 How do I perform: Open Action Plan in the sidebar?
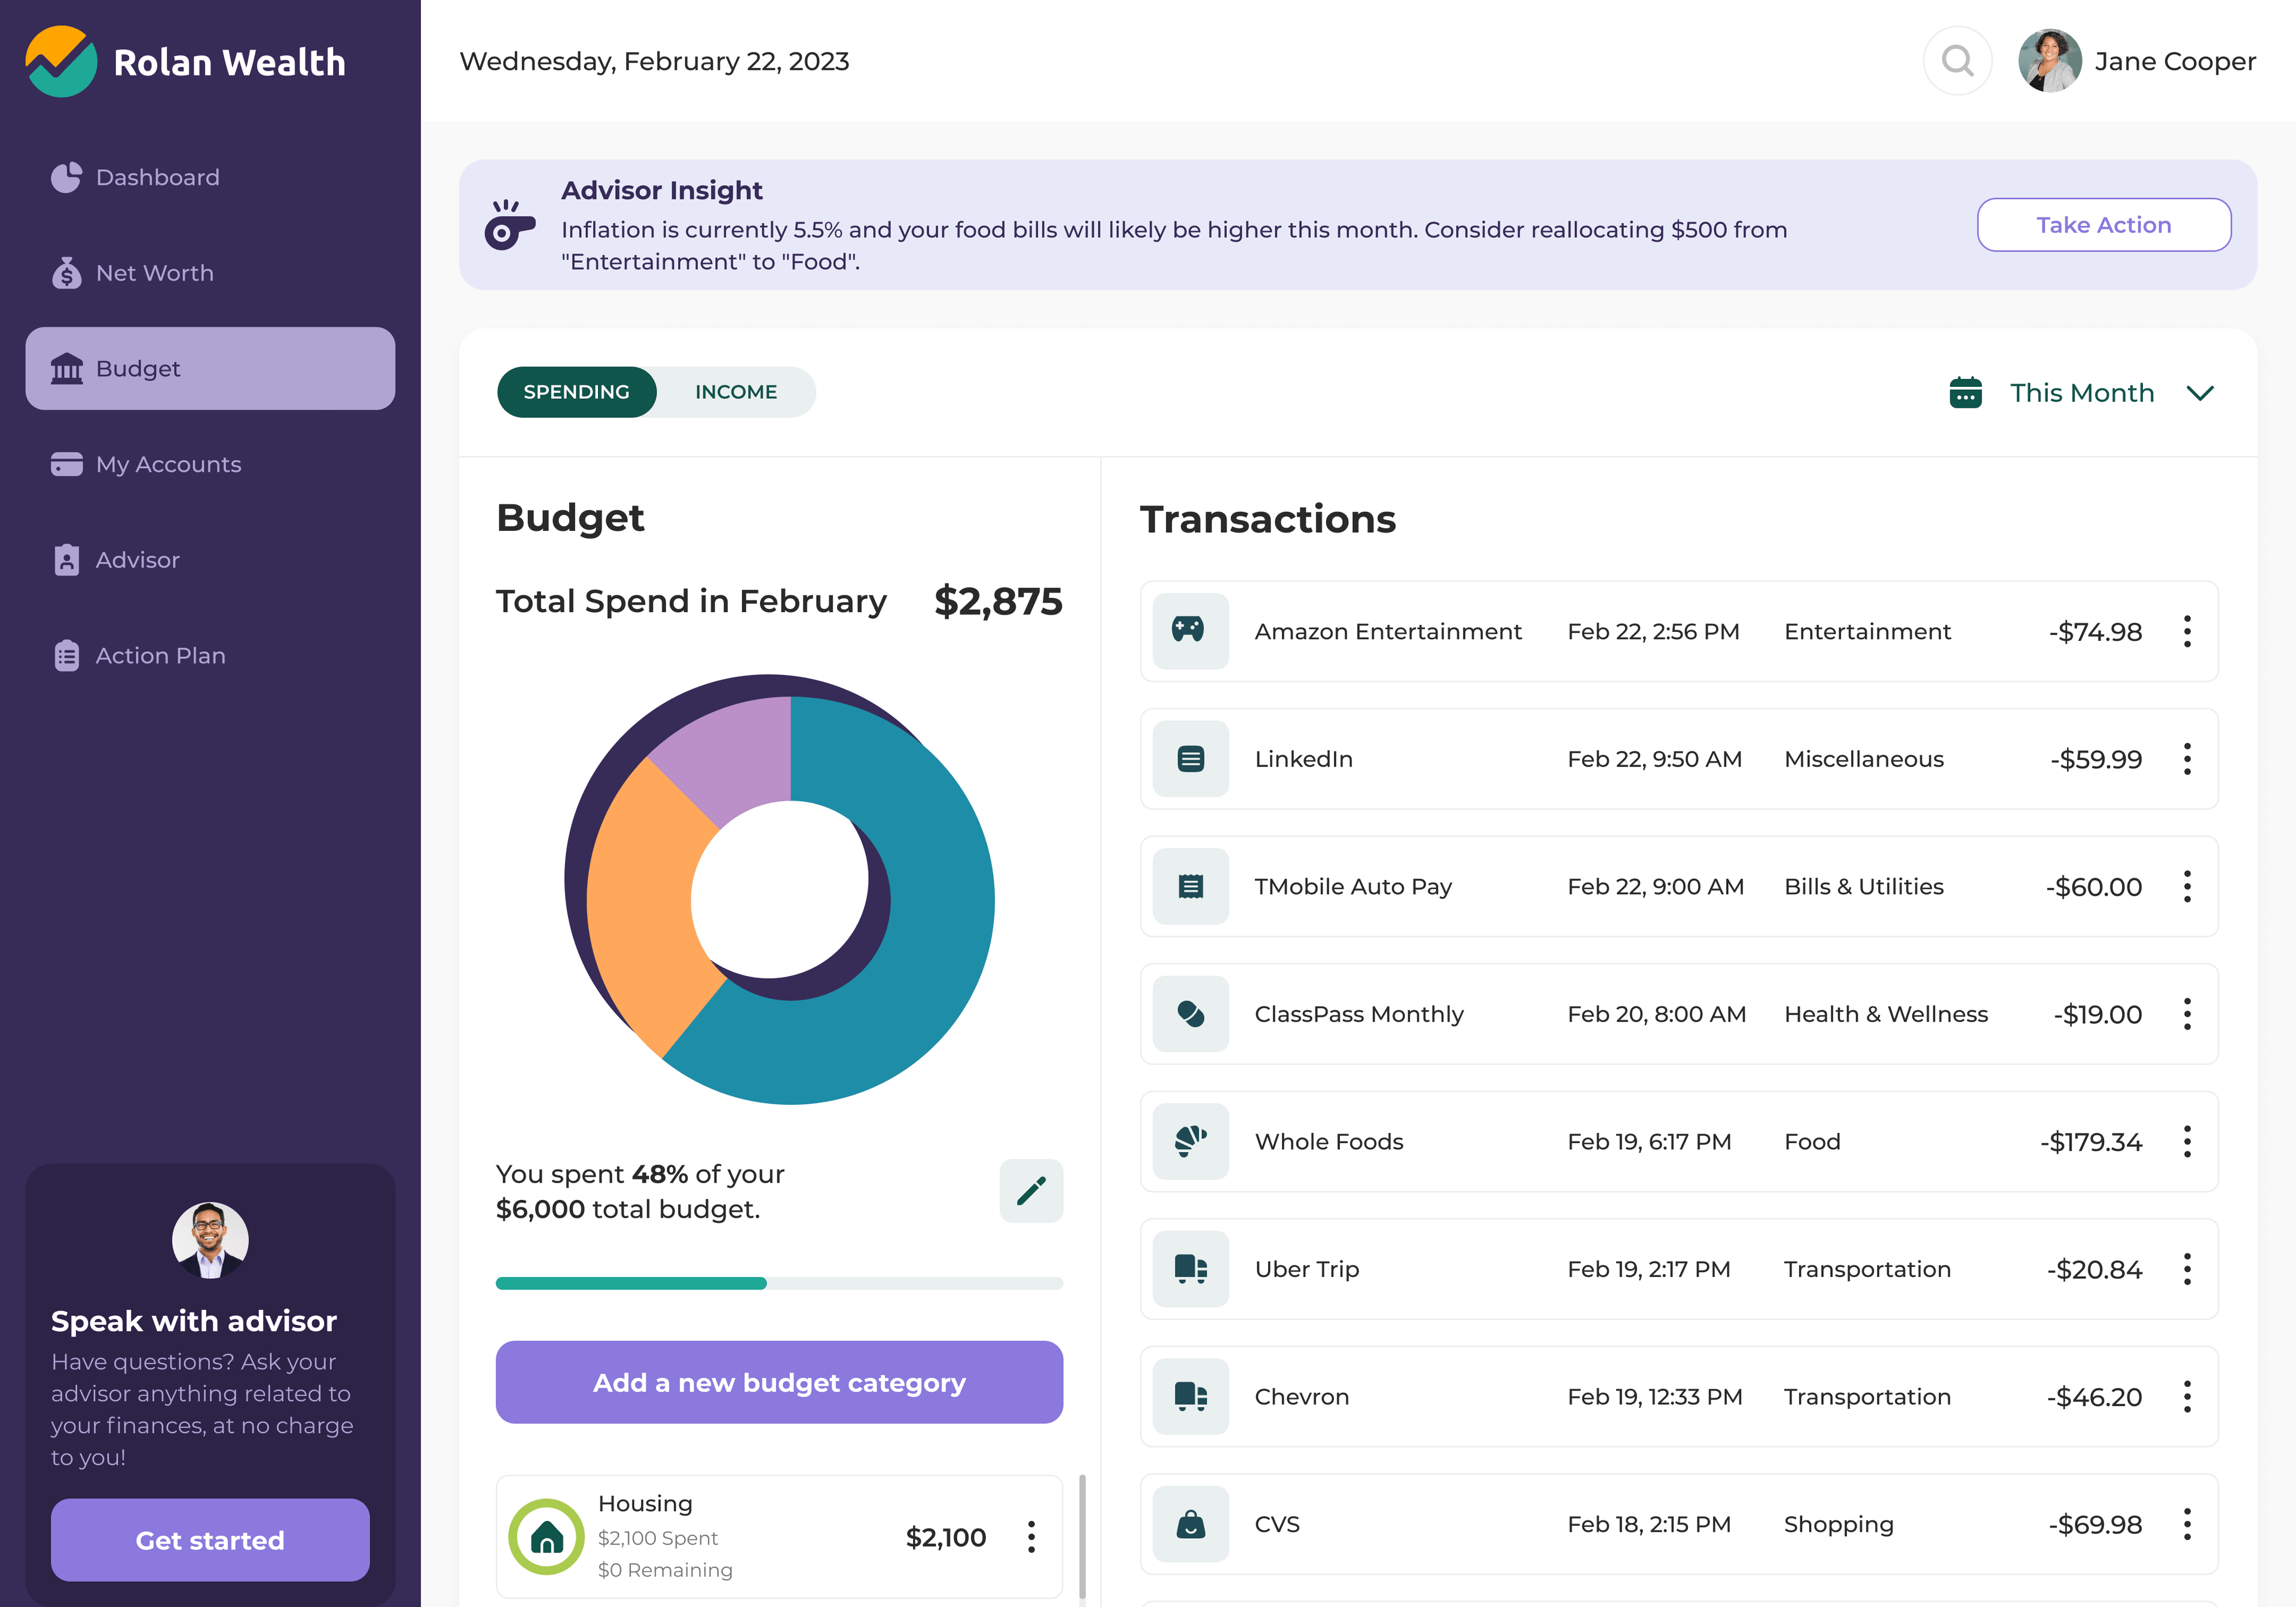[x=210, y=655]
